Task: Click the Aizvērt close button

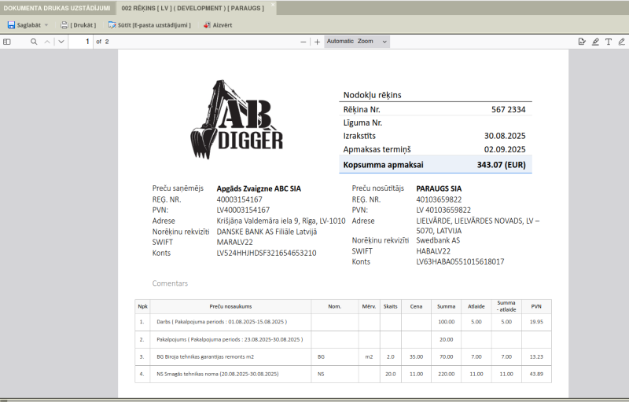Action: pos(217,25)
